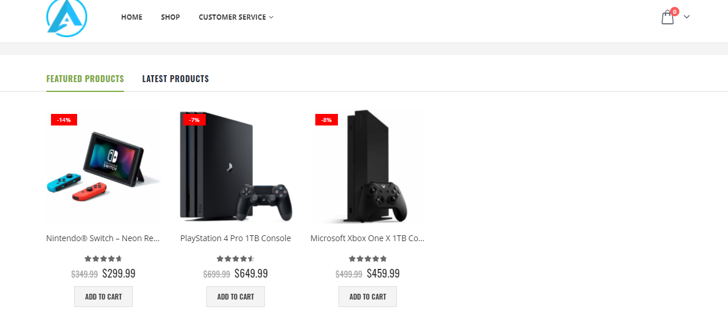Click the star rating under PlayStation 4
The image size is (728, 314).
pyautogui.click(x=235, y=259)
